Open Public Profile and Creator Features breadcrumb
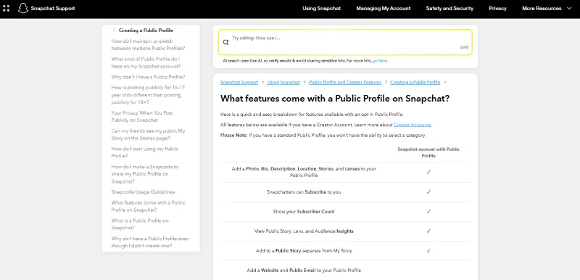The height and width of the screenshot is (280, 580). click(x=345, y=83)
